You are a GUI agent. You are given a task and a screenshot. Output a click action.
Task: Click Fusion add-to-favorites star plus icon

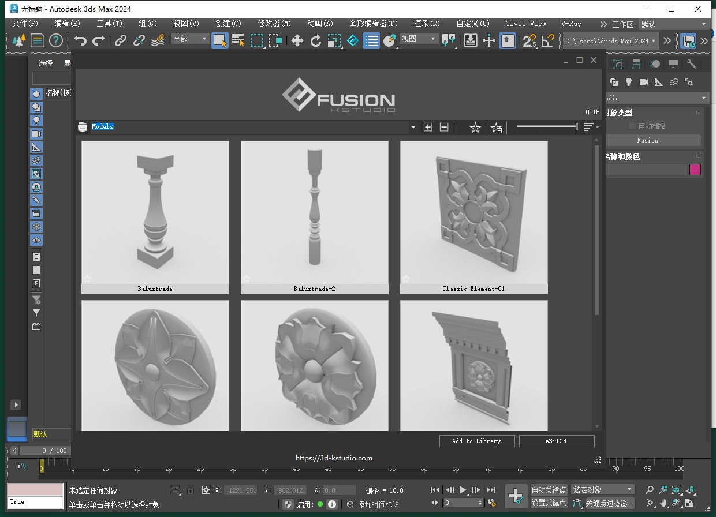(496, 128)
